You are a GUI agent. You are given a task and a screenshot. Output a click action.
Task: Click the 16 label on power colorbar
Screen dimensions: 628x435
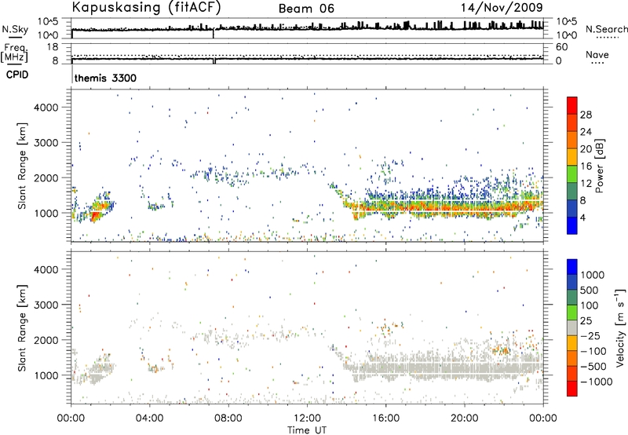coord(586,166)
